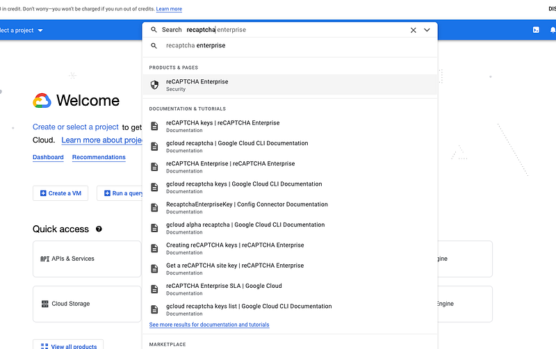The width and height of the screenshot is (556, 349).
Task: Click document icon for reCAPTCHA keys result
Action: 154,126
